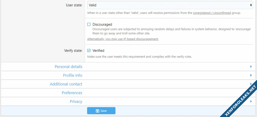Viewport: 257px width, 117px height.
Task: Click the User state select arrows icon
Action: click(251, 5)
